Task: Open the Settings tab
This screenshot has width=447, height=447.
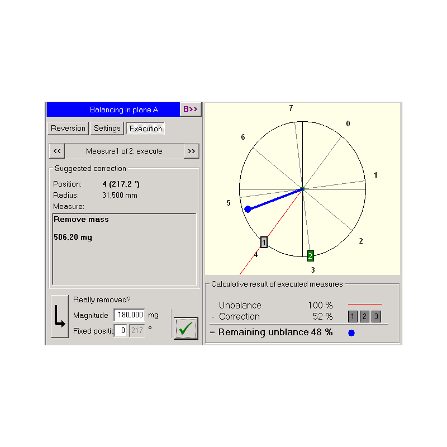Action: [107, 129]
